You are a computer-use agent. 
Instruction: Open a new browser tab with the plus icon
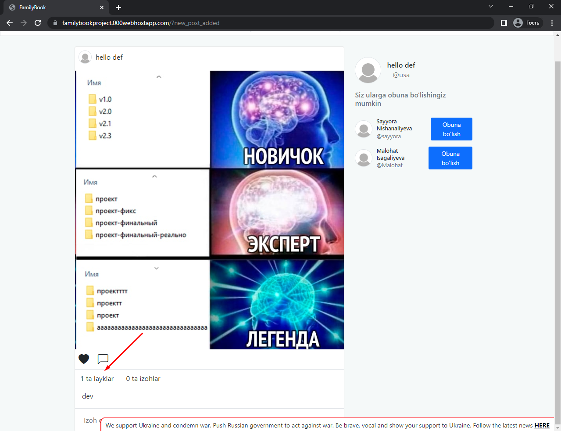[118, 7]
